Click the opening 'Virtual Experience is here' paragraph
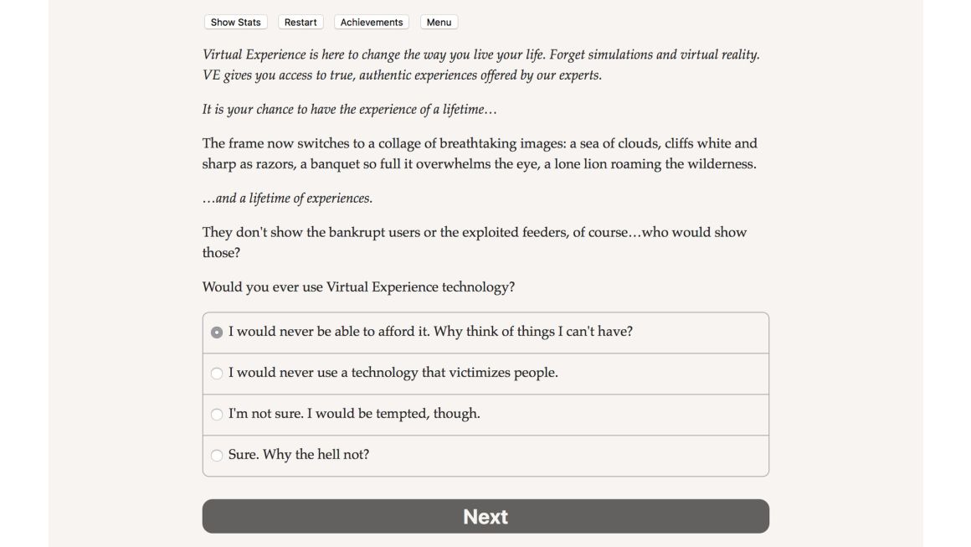 [x=481, y=65]
